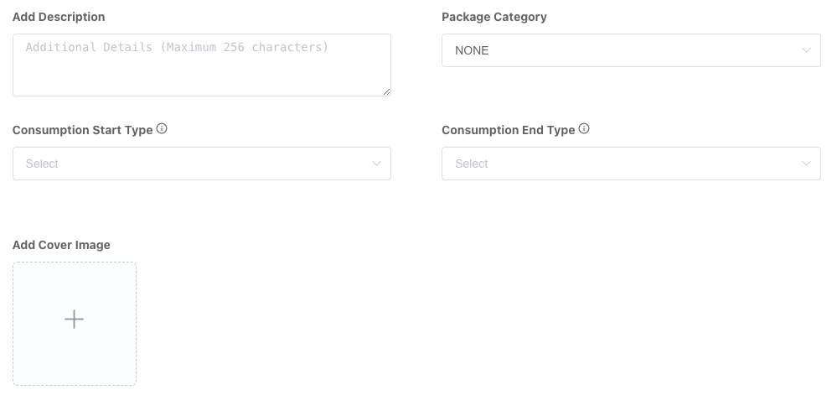832x395 pixels.
Task: Expand the Consumption End Type select box
Action: coord(631,164)
